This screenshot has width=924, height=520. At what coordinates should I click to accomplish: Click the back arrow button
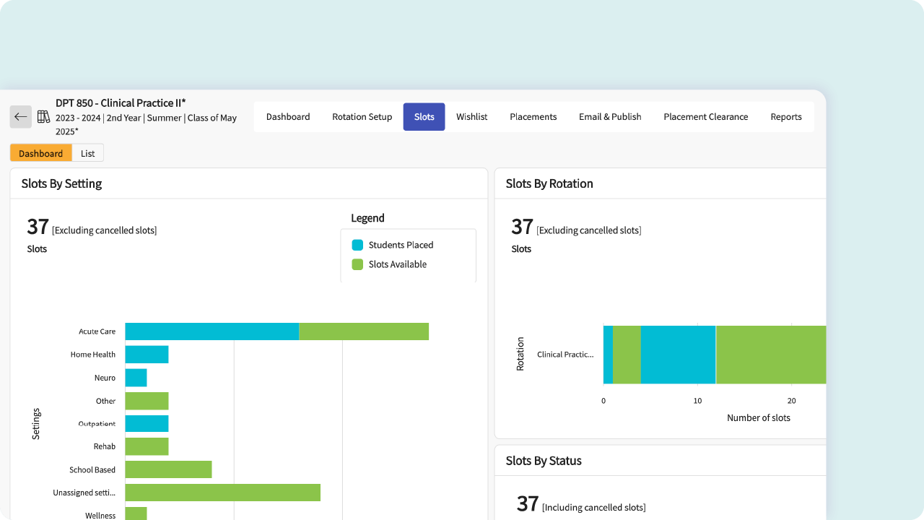(x=21, y=117)
